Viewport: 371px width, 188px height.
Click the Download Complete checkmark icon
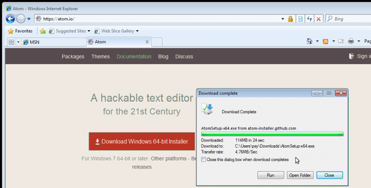207,109
